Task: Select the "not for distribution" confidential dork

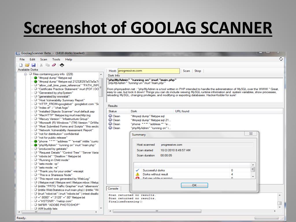Action: tap(58, 134)
